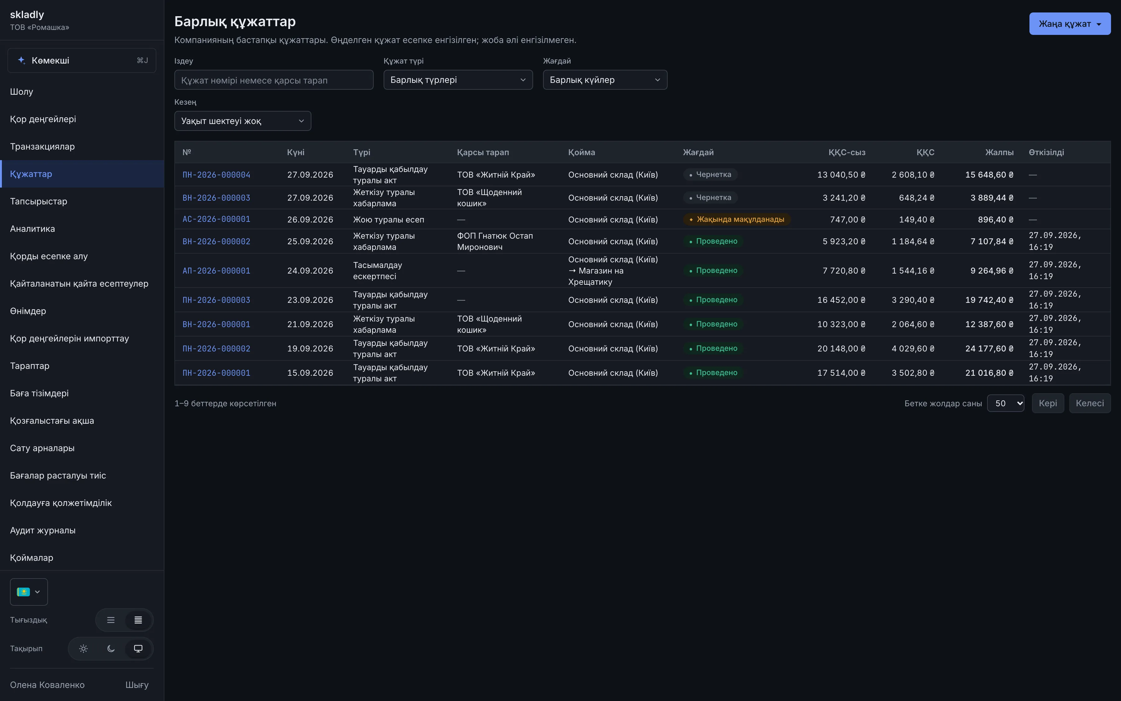Viewport: 1121px width, 701px height.
Task: Open the Kazakhstan flag language selector
Action: point(29,592)
